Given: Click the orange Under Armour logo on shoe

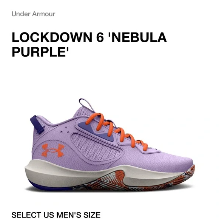Looking at the screenshot, I should 53,150.
